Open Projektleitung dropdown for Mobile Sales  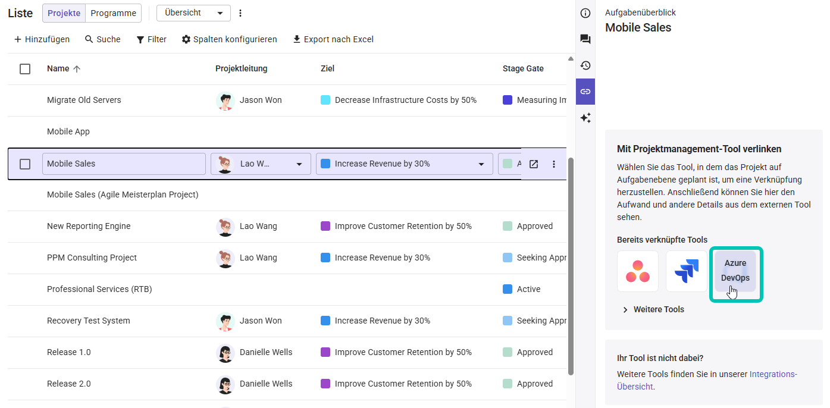point(261,164)
